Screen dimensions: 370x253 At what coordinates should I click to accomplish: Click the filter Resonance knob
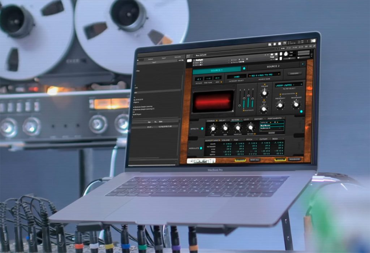point(296,104)
